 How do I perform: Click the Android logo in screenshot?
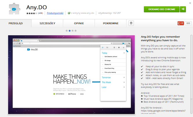point(58,94)
